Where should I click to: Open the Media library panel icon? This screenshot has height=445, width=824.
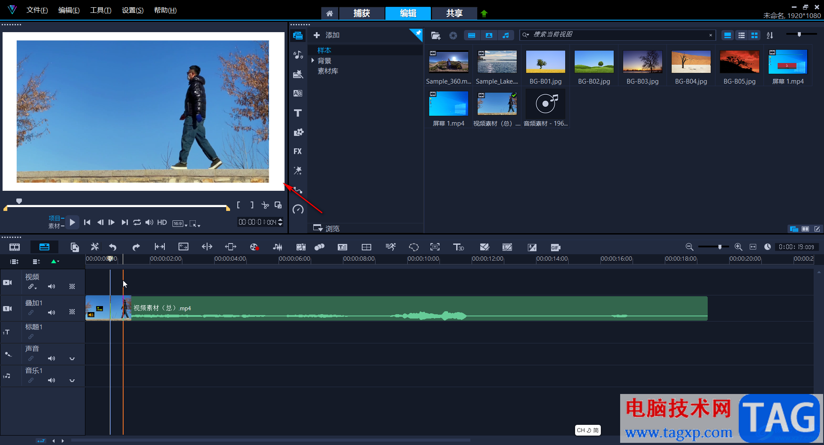point(298,36)
